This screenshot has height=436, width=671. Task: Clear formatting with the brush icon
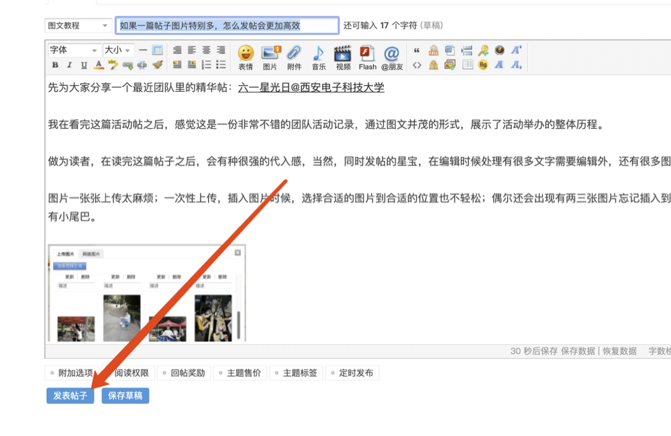coord(158,64)
